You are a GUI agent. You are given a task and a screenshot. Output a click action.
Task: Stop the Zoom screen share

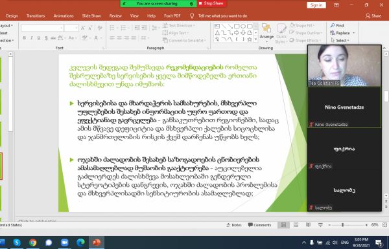[x=211, y=3]
